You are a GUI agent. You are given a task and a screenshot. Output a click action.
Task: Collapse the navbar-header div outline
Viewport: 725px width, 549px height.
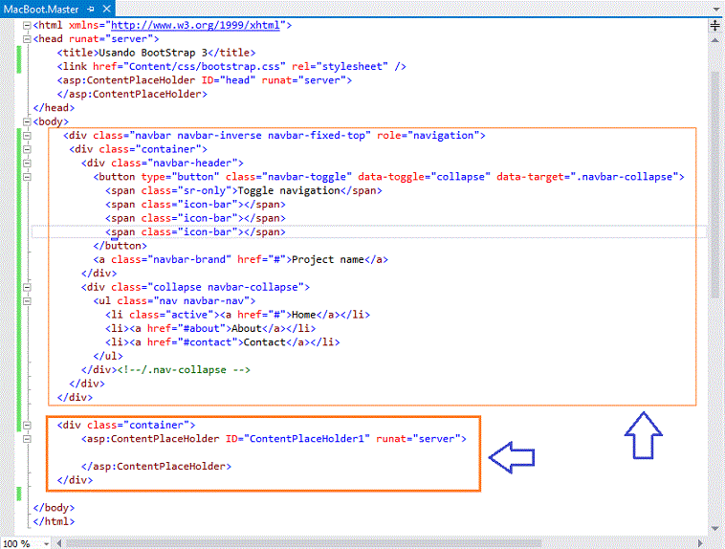28,164
